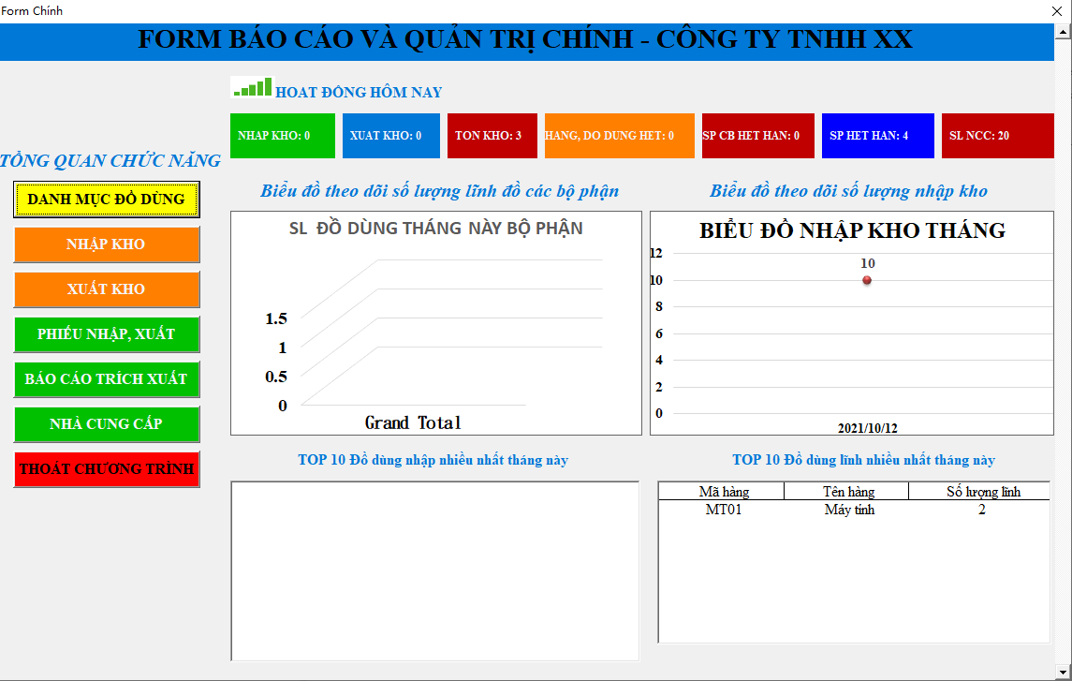
Task: Click the 2021/10/12 date label
Action: pyautogui.click(x=868, y=428)
